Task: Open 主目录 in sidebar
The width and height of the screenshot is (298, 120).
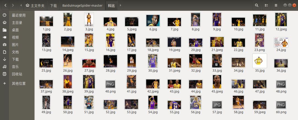Action: (x=17, y=23)
